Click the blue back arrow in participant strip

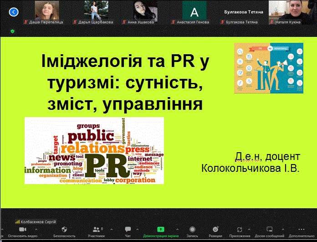pyautogui.click(x=14, y=12)
